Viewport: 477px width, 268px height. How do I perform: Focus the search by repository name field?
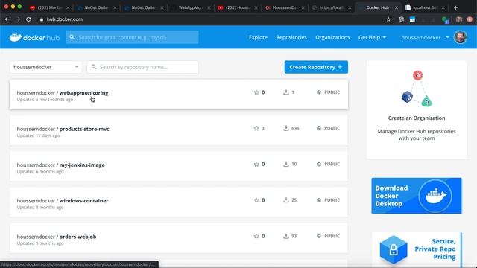coord(142,67)
